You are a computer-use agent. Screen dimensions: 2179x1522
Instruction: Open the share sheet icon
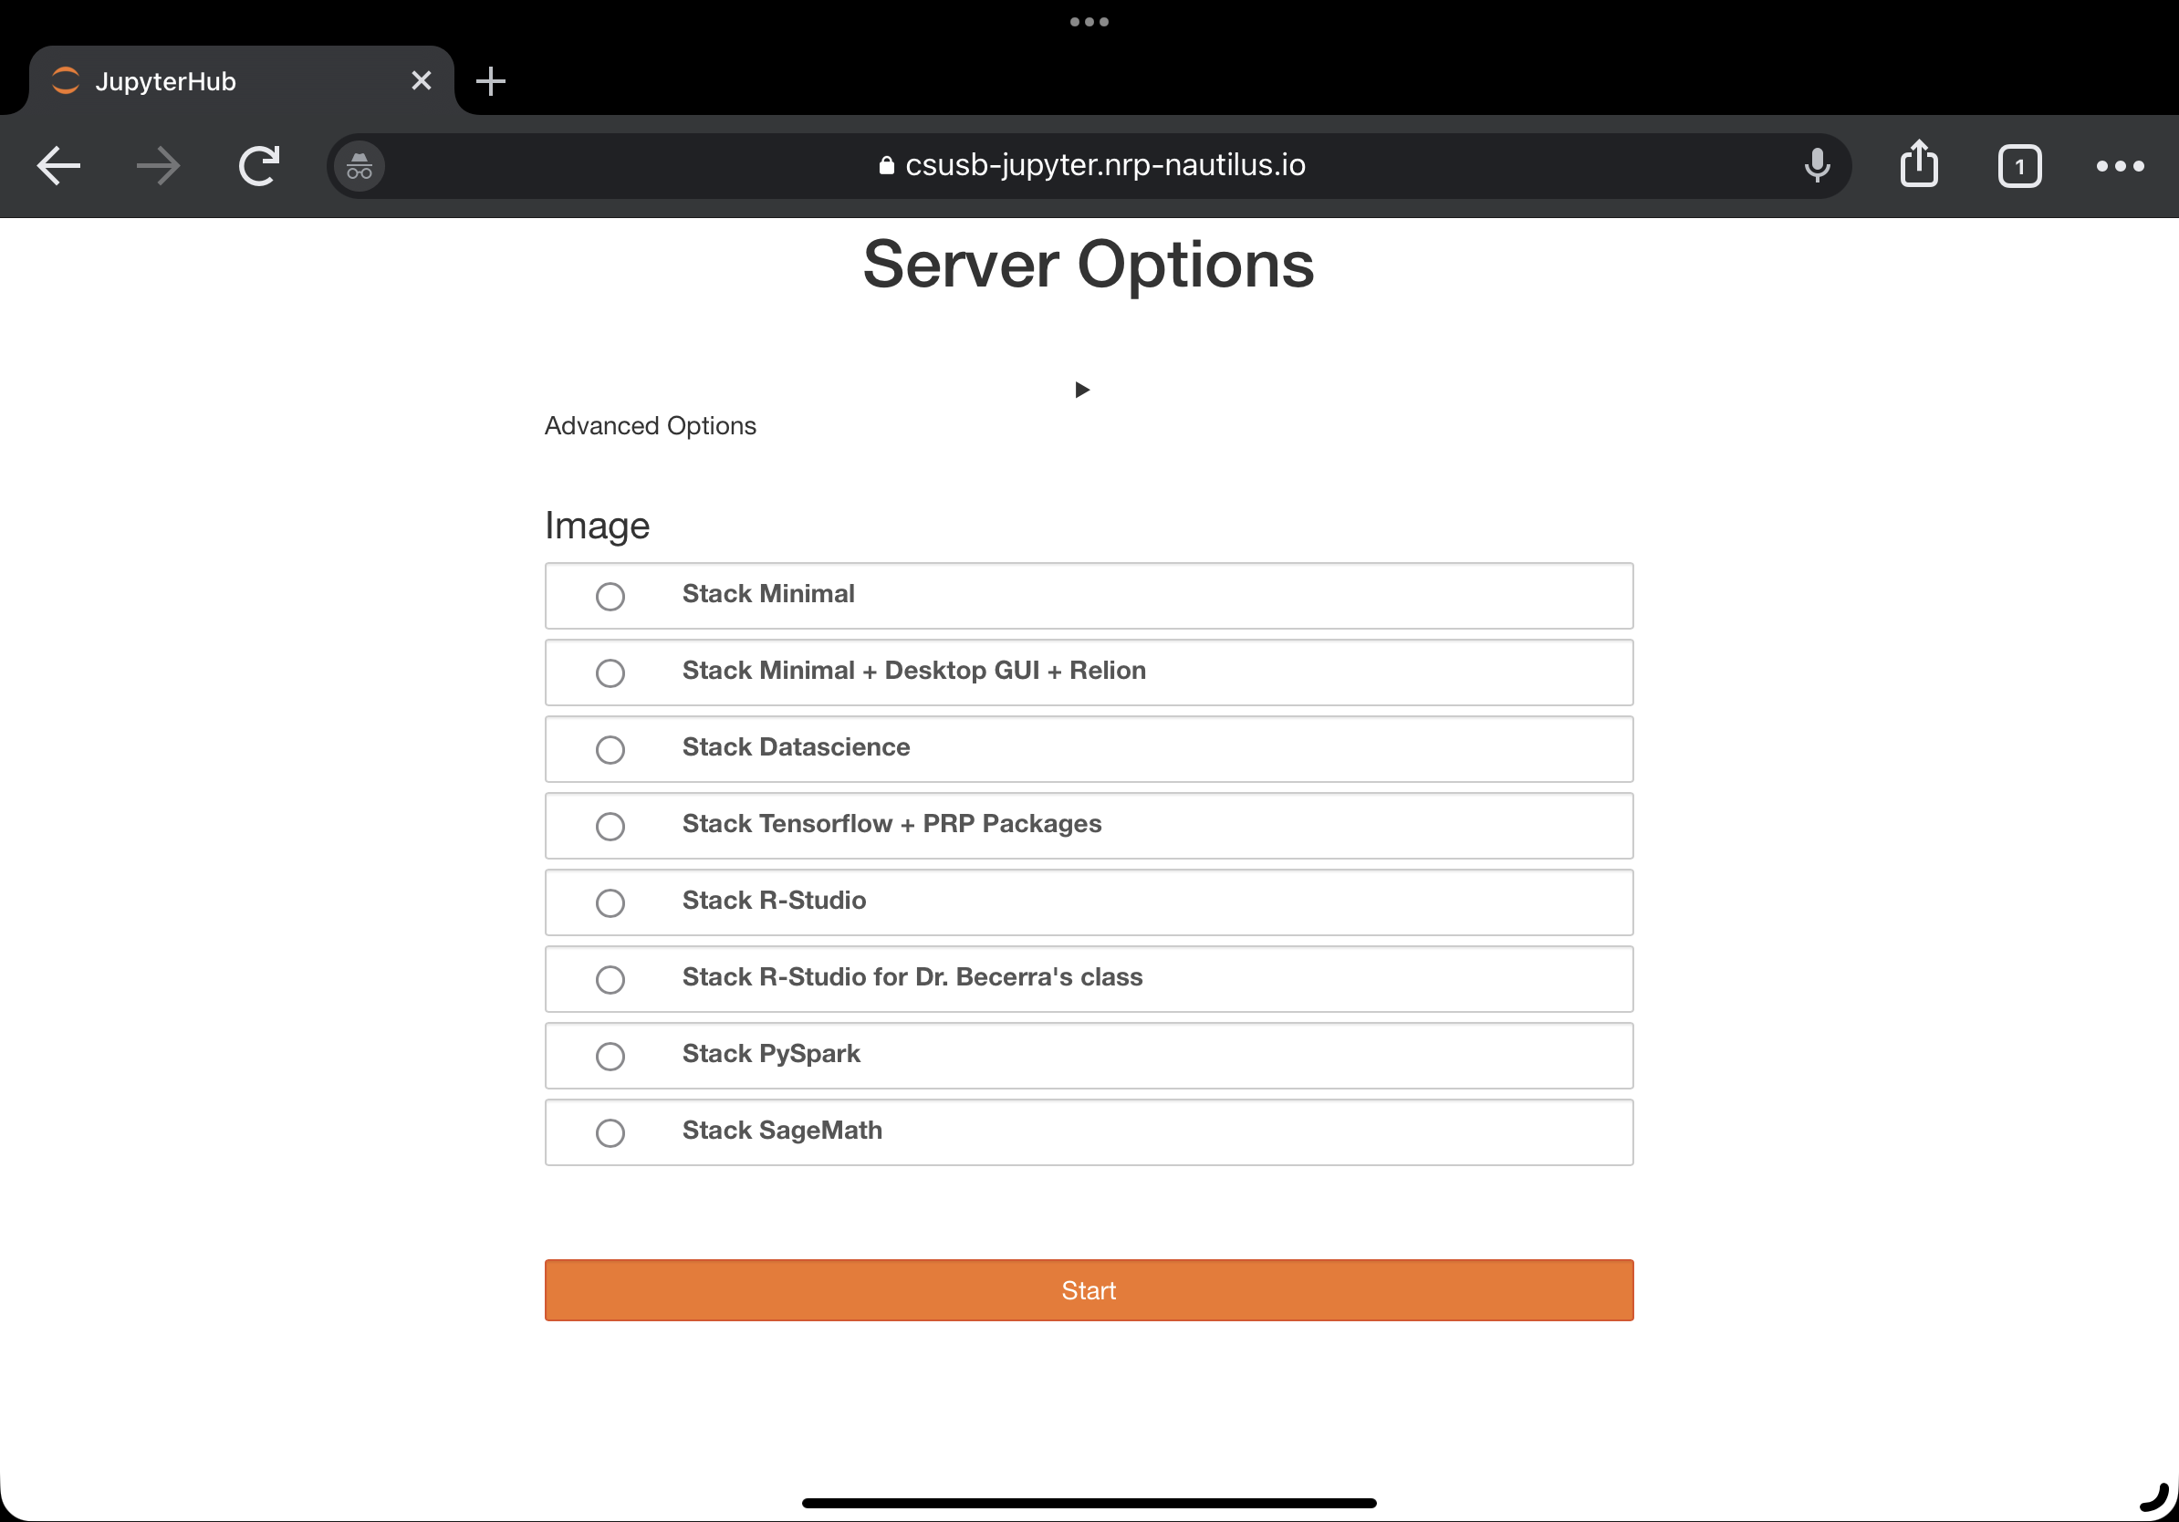[1919, 164]
